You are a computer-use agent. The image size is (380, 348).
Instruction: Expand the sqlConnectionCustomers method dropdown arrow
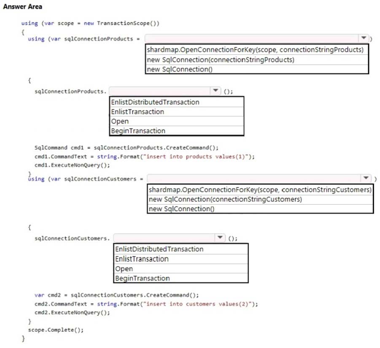(220, 237)
